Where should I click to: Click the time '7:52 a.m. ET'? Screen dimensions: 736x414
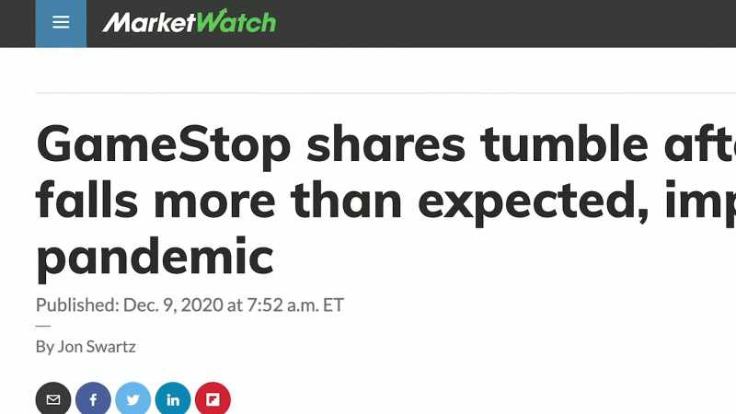pos(295,305)
